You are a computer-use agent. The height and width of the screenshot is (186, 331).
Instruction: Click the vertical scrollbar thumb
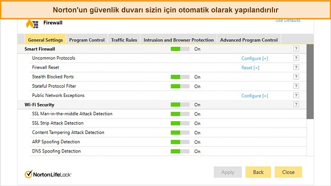click(310, 82)
